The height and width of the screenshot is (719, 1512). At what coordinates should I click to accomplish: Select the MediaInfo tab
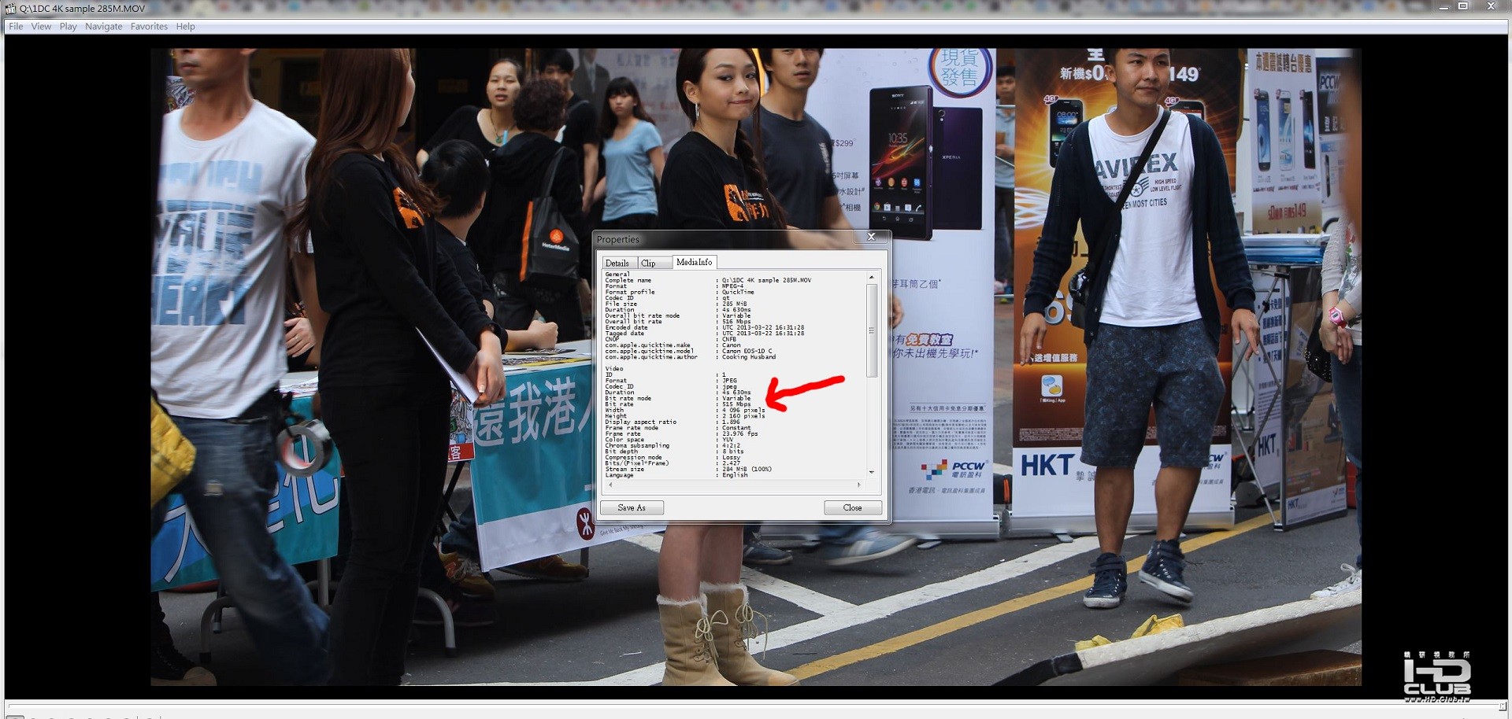click(694, 262)
